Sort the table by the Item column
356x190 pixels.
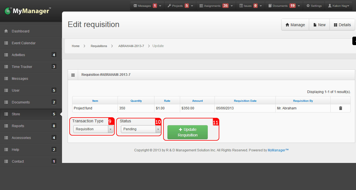pyautogui.click(x=95, y=101)
